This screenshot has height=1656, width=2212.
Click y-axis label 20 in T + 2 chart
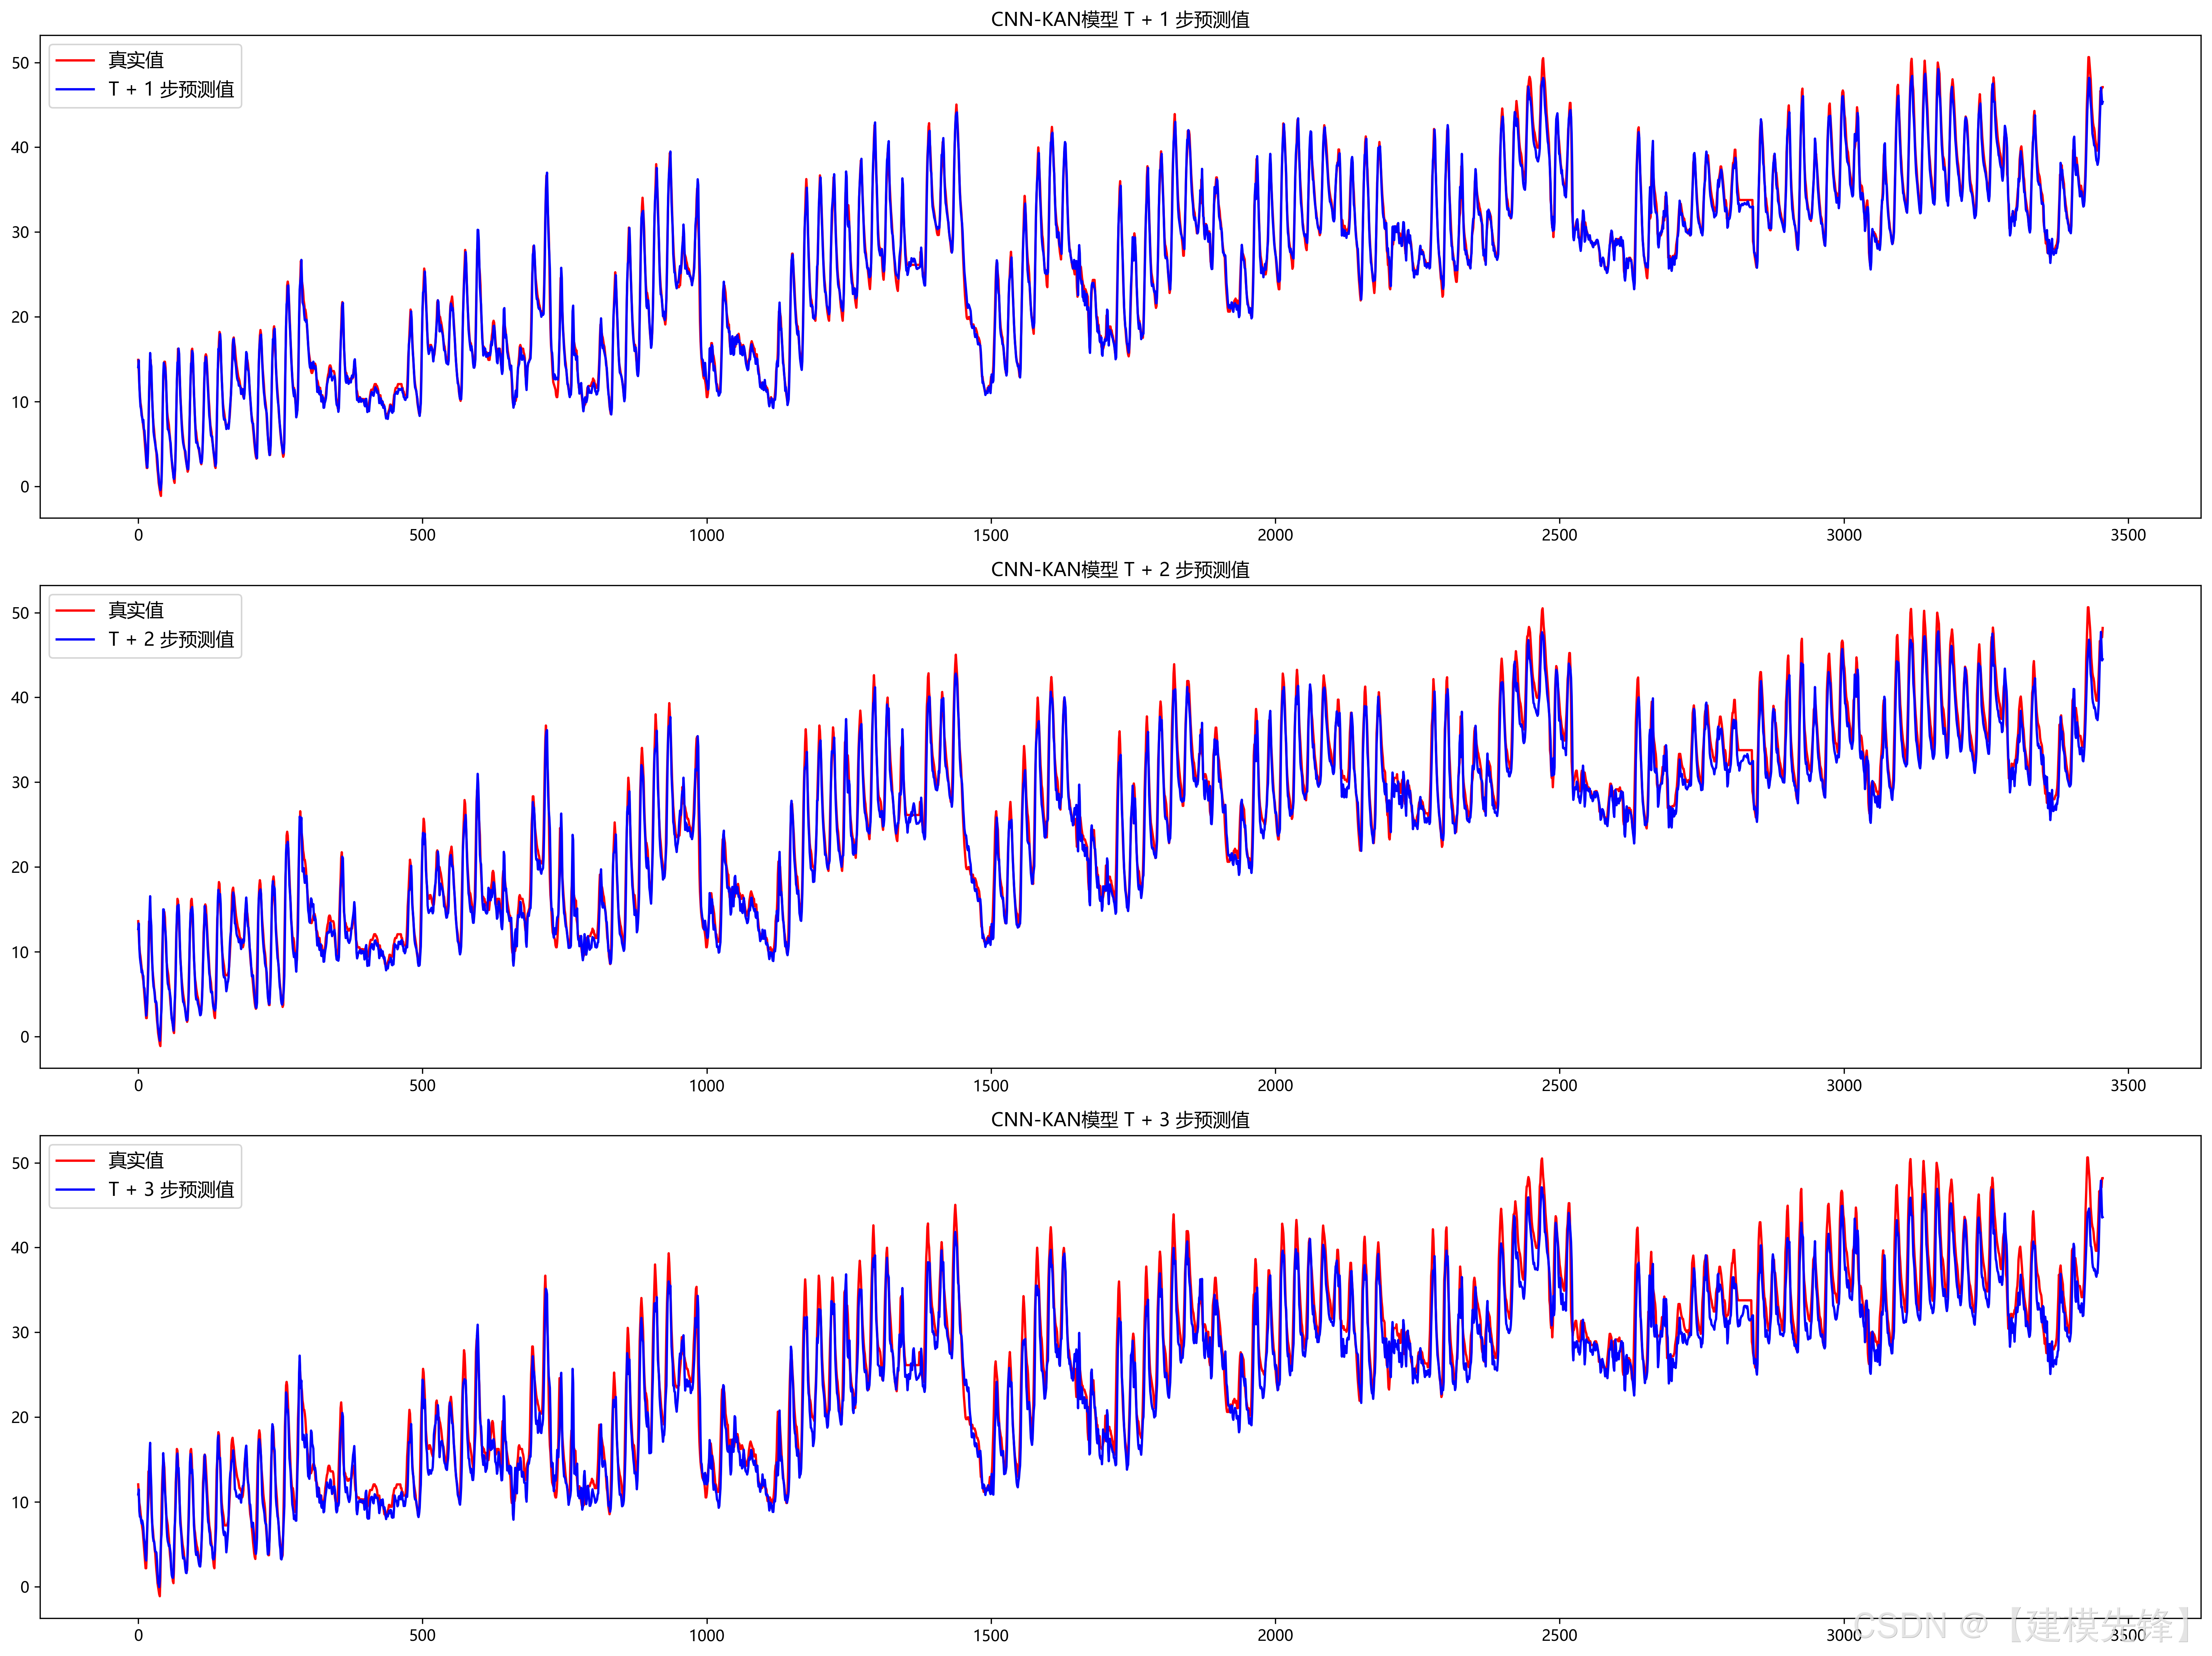[x=20, y=867]
